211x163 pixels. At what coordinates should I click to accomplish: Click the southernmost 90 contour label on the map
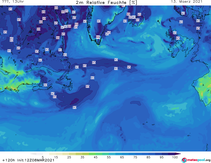pyautogui.click(x=75, y=107)
